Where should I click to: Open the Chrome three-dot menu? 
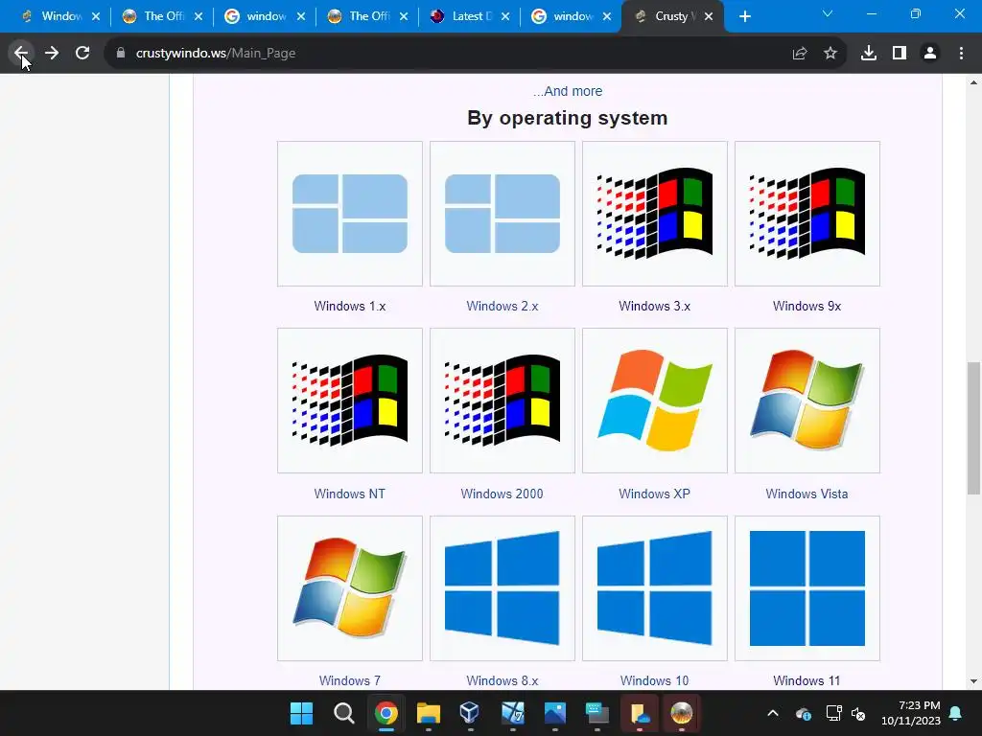[x=961, y=54]
